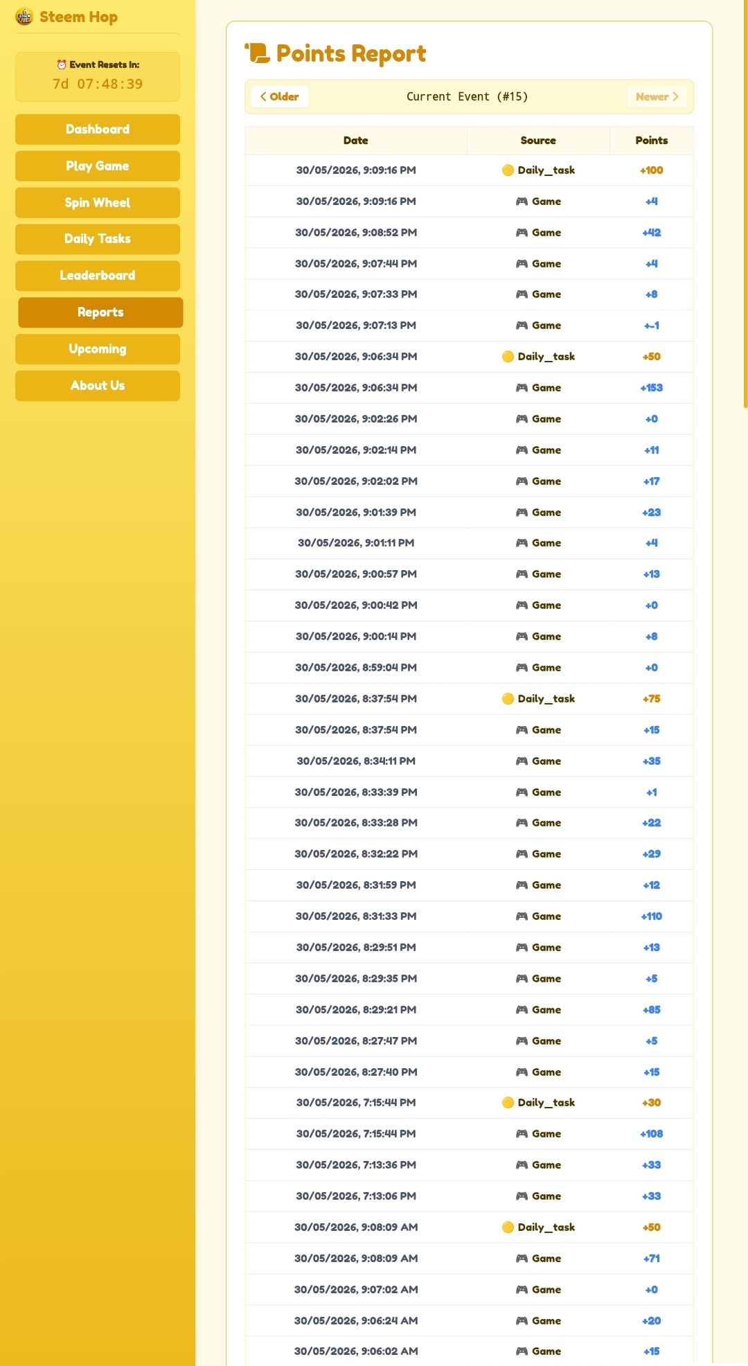Click gamepad icon in 9:08:52 PM row
This screenshot has width=748, height=1366.
[522, 233]
